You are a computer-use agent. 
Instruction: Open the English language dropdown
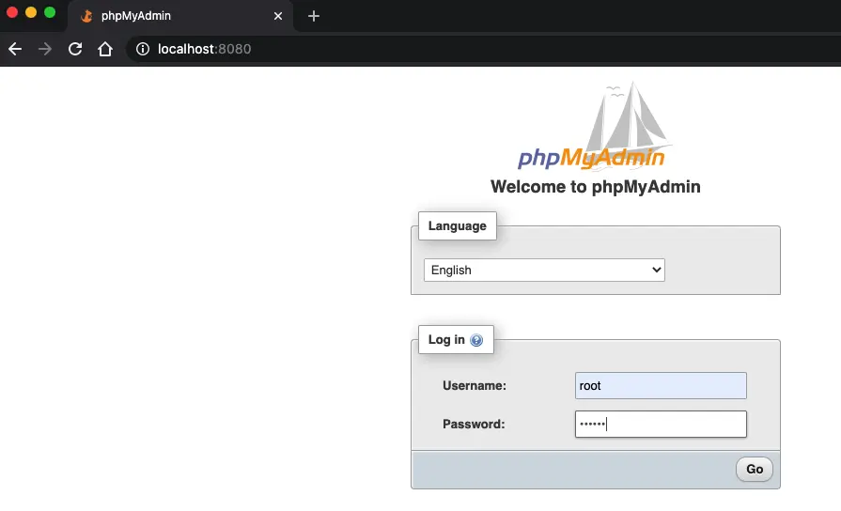click(544, 270)
